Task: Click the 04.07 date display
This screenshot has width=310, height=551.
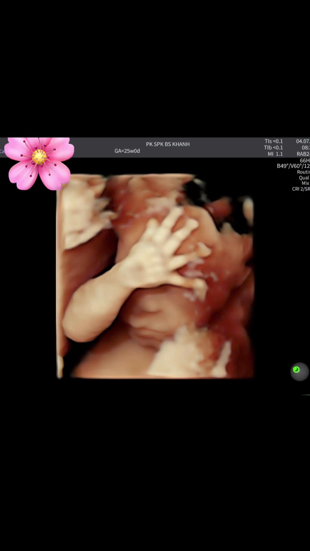Action: (x=303, y=141)
